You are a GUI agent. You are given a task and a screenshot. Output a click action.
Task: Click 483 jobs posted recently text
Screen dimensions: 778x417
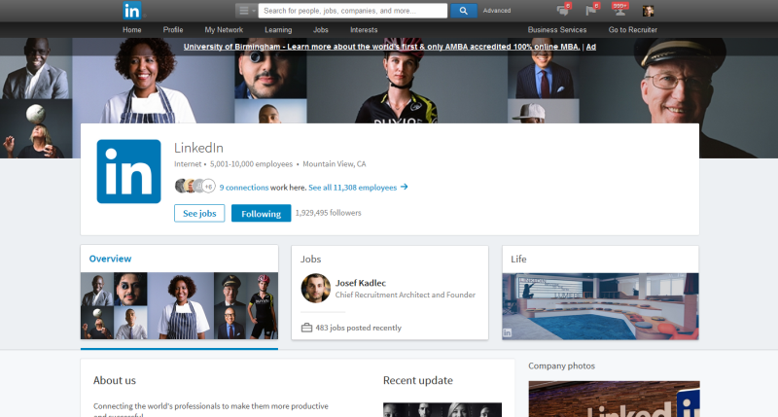click(358, 328)
